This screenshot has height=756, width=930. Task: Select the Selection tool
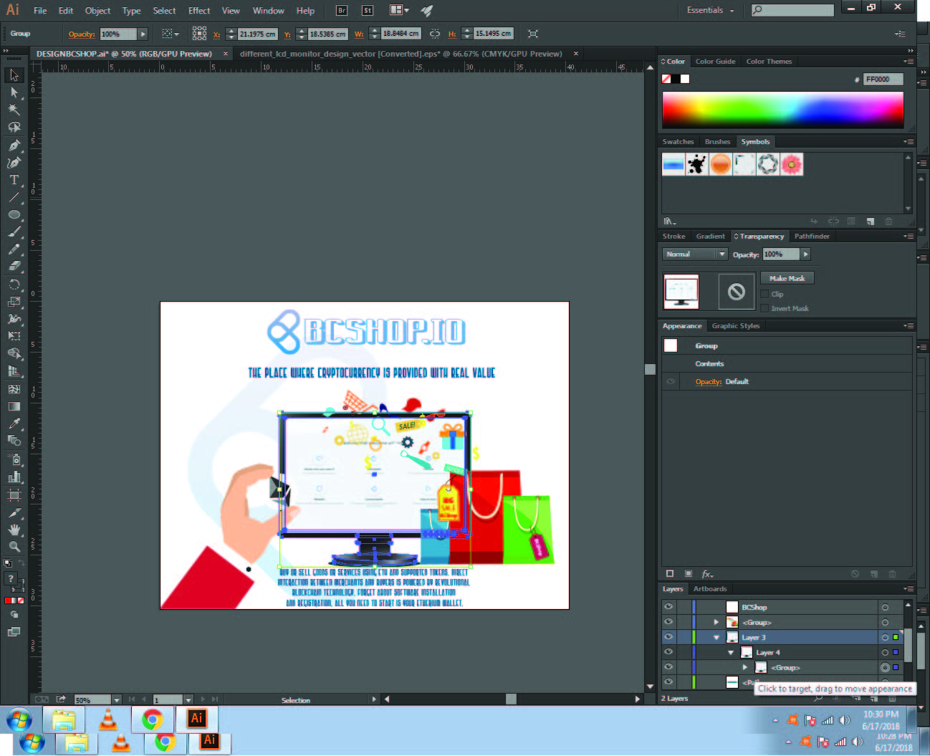(x=14, y=75)
